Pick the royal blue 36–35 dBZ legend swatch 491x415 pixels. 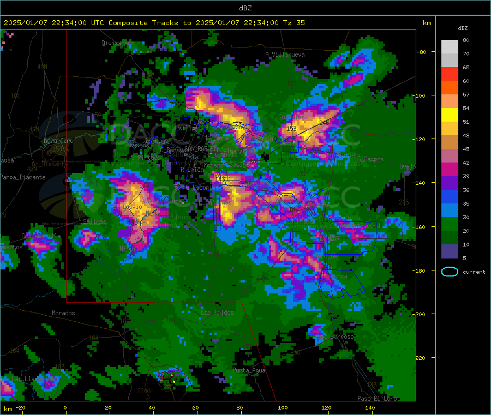coord(450,196)
